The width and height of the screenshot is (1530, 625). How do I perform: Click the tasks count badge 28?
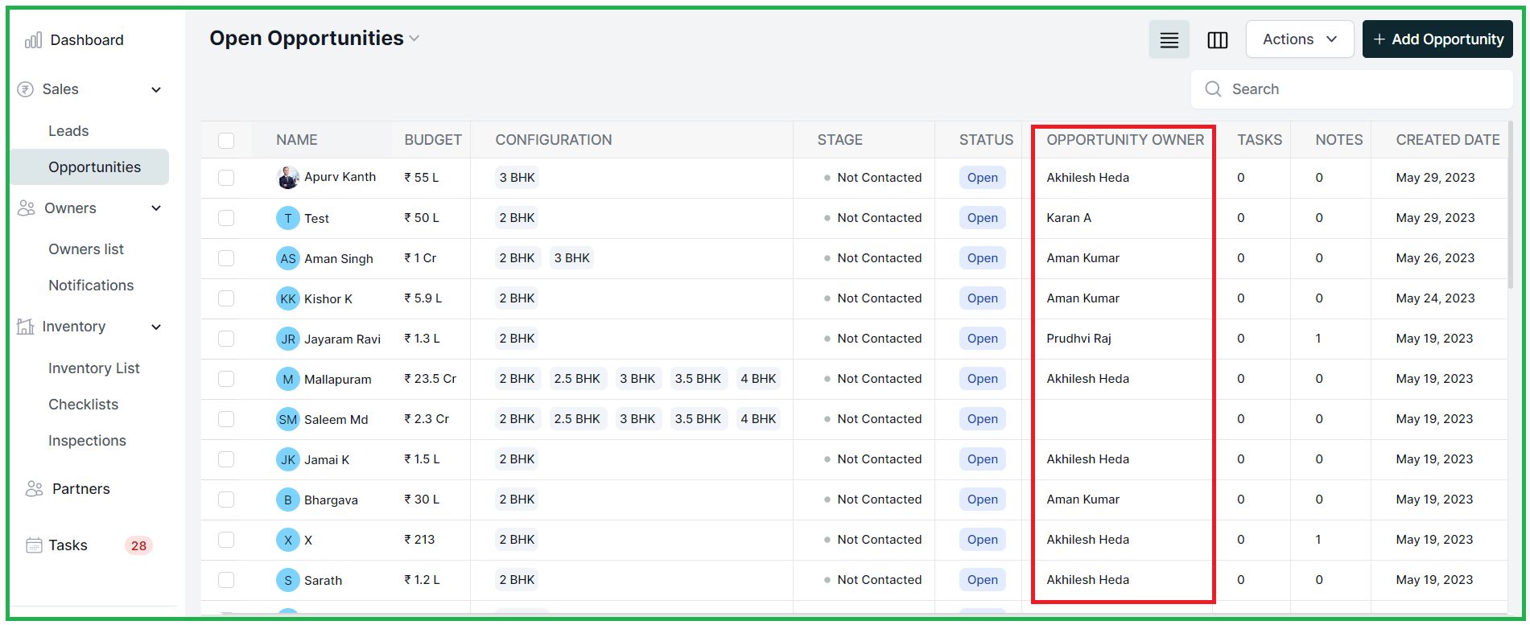pyautogui.click(x=138, y=545)
